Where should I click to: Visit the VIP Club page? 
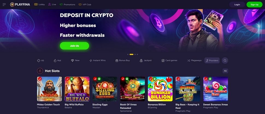(85, 5)
